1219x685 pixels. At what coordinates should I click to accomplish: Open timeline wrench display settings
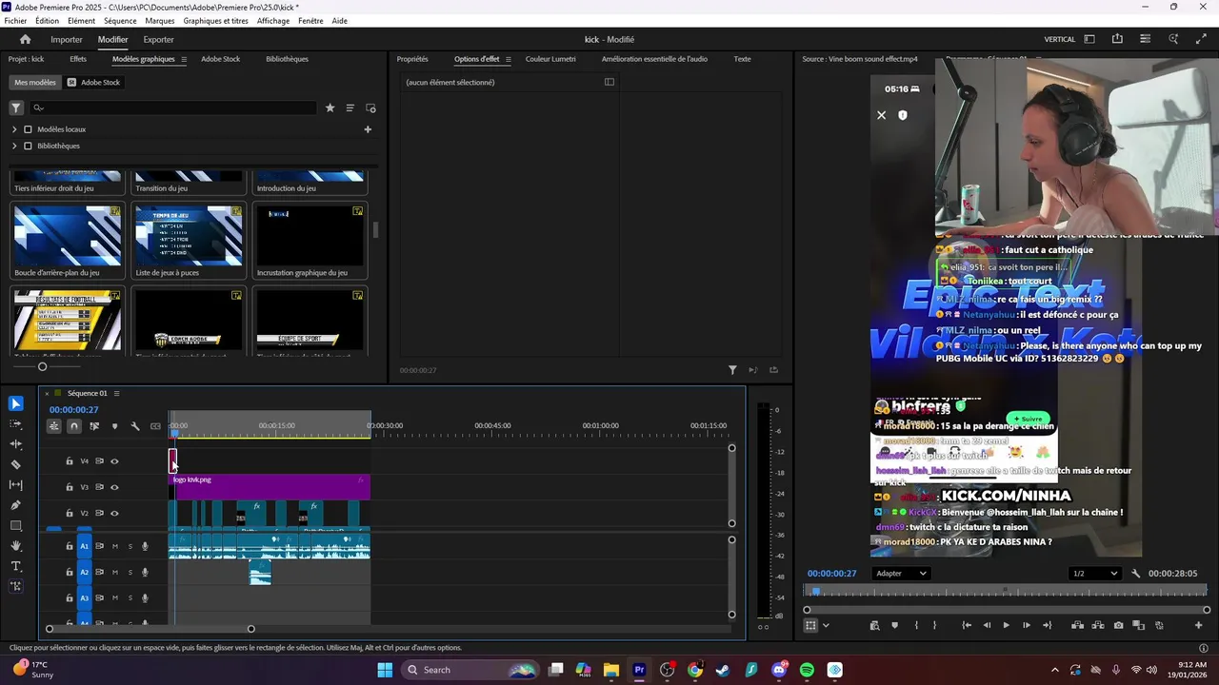[135, 426]
